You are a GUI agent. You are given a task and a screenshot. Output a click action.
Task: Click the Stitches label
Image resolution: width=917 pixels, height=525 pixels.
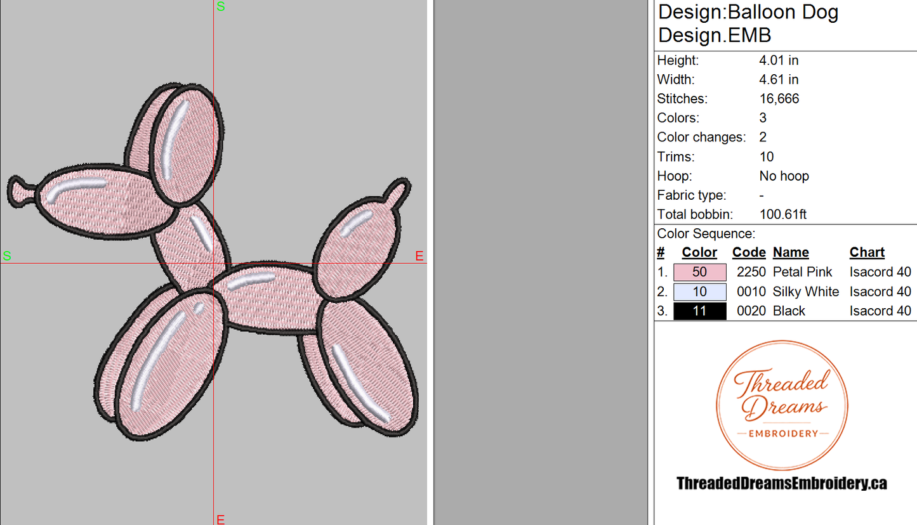pyautogui.click(x=682, y=99)
